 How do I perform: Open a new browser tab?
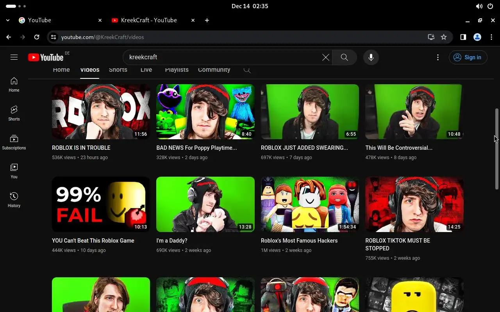pyautogui.click(x=207, y=20)
